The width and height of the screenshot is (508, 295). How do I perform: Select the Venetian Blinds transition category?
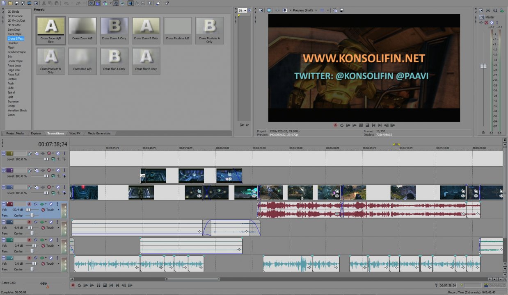[x=17, y=110]
